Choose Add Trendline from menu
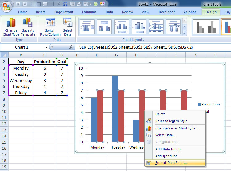The width and height of the screenshot is (231, 171). click(175, 156)
